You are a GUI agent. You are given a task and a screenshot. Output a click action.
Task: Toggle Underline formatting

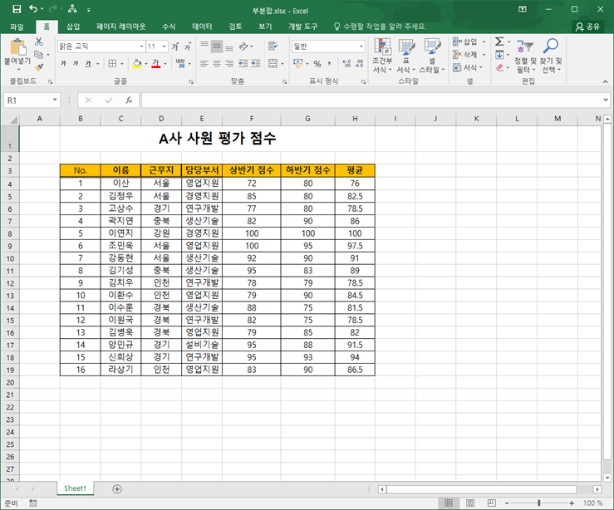click(x=88, y=63)
